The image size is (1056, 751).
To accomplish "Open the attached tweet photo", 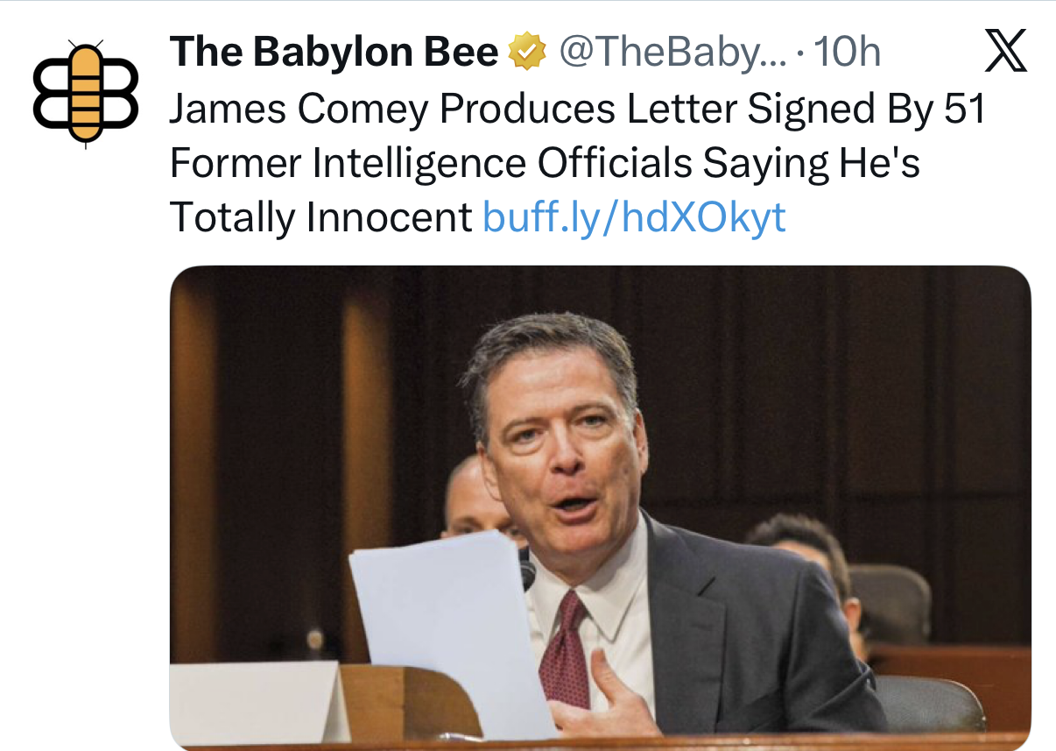I will [600, 508].
